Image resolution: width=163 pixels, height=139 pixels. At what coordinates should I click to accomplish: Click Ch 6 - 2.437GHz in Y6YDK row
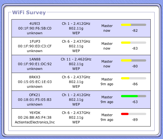point(76,113)
